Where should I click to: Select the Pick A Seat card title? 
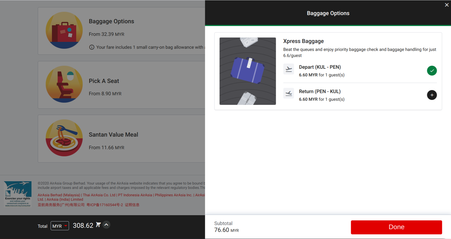(104, 81)
